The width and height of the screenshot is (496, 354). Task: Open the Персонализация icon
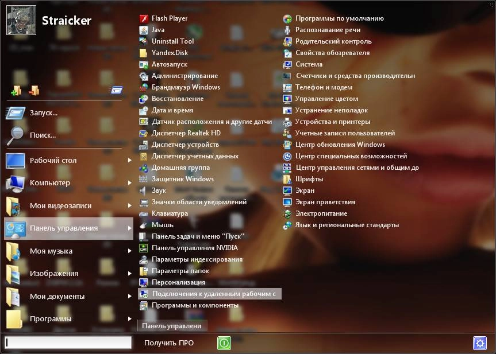click(x=144, y=282)
